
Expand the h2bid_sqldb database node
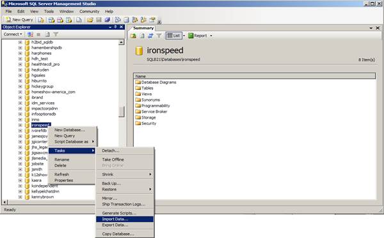click(20, 42)
